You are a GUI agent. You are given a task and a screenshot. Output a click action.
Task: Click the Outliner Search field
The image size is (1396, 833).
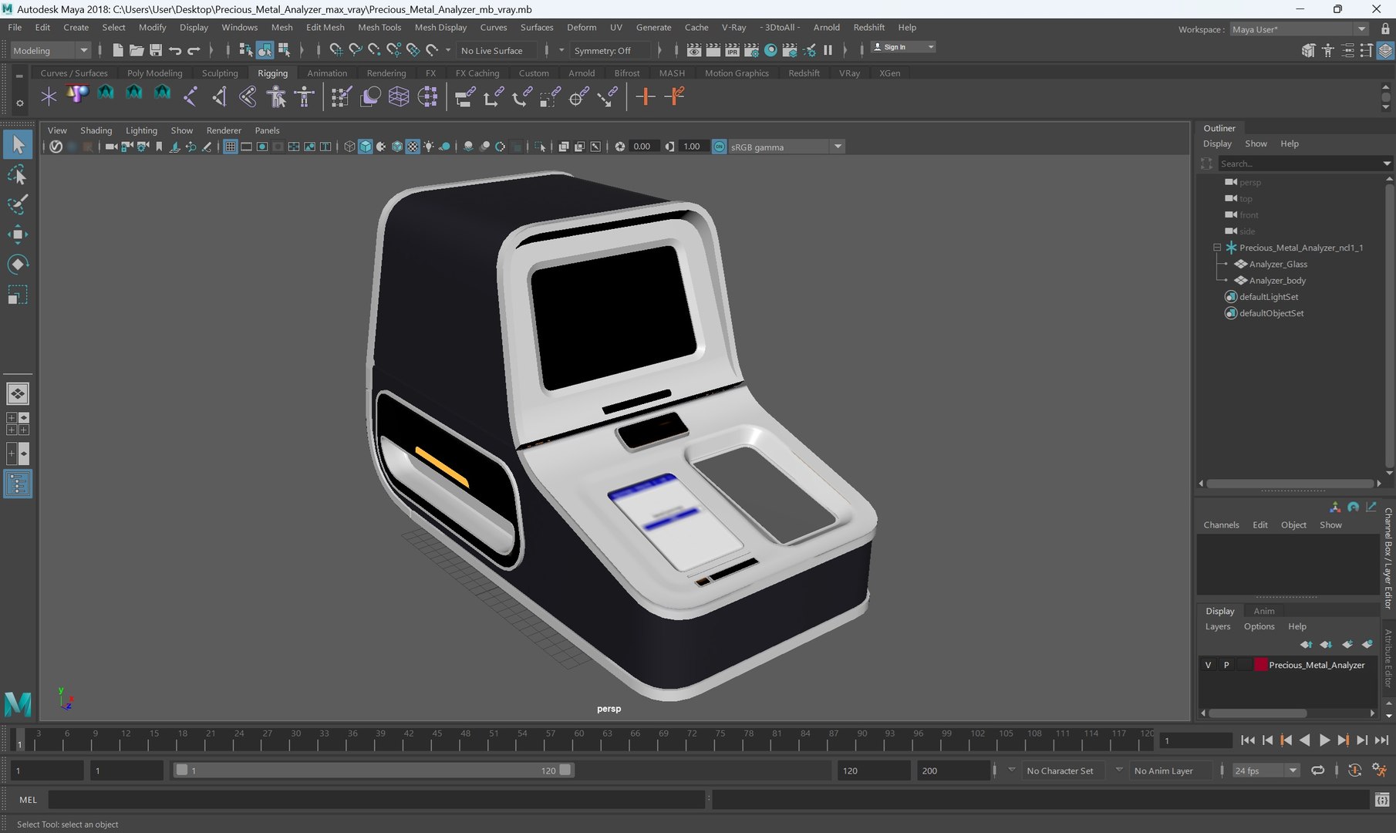[x=1300, y=164]
